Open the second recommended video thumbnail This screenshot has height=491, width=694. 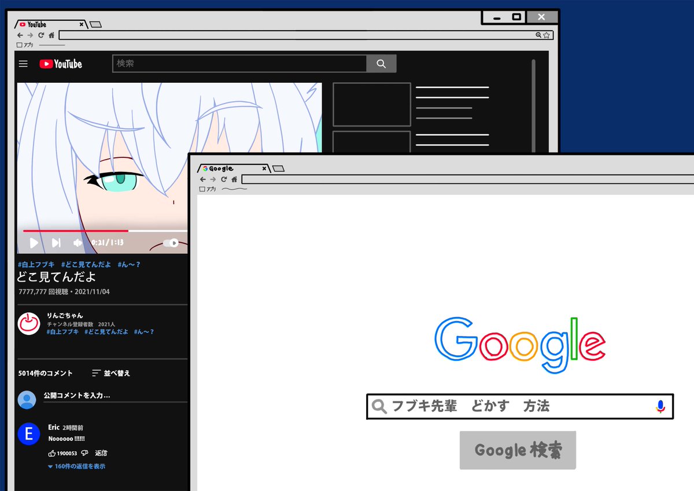pyautogui.click(x=372, y=142)
